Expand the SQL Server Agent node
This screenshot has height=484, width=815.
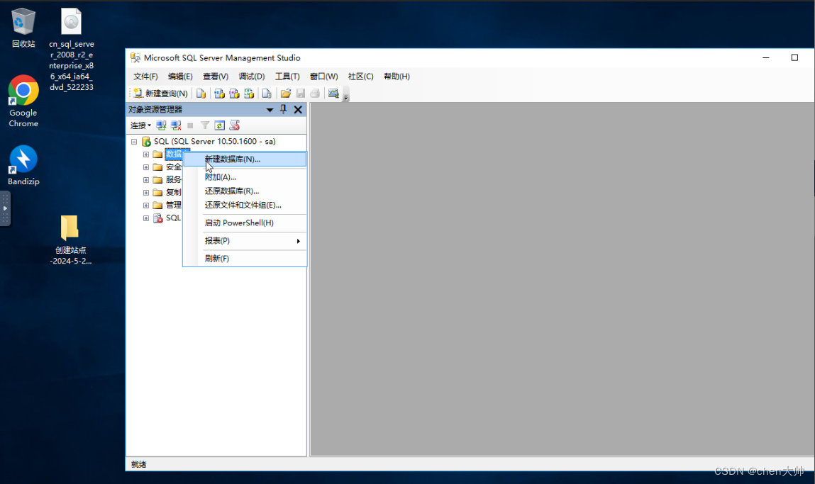(x=146, y=218)
